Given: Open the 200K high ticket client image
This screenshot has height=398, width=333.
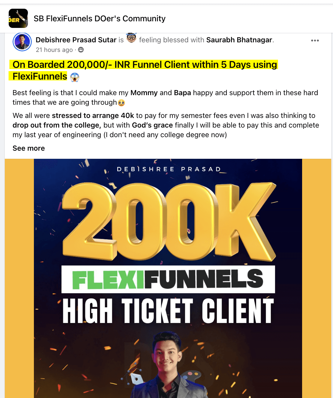Looking at the screenshot, I should pyautogui.click(x=168, y=278).
